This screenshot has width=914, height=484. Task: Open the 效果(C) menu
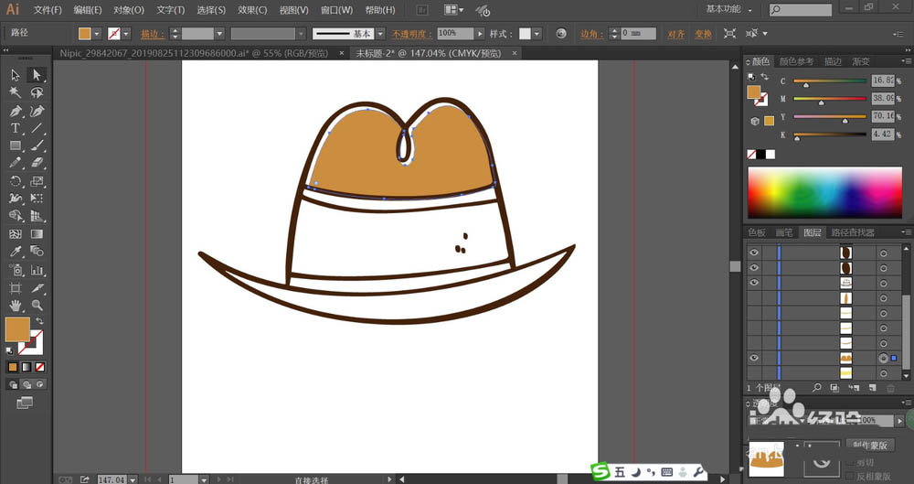pyautogui.click(x=252, y=10)
